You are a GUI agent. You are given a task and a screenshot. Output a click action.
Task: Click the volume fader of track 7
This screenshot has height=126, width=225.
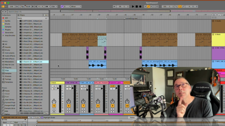(x=88, y=90)
